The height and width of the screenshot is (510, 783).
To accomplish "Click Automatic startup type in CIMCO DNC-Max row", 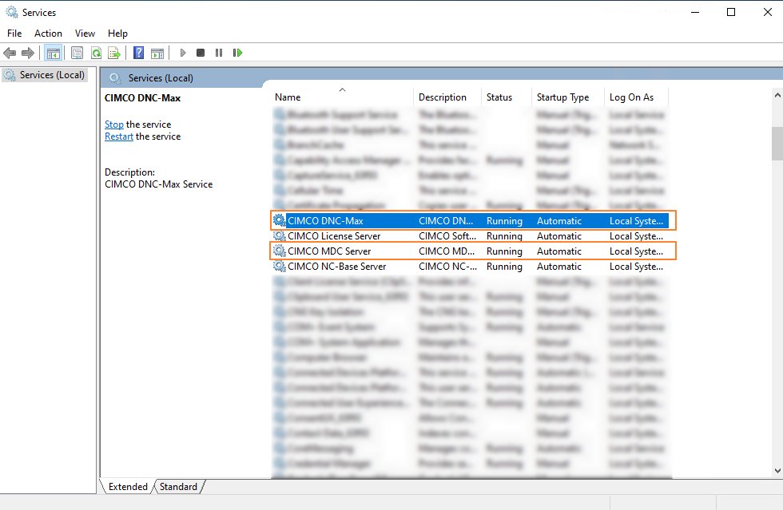I will (x=558, y=220).
